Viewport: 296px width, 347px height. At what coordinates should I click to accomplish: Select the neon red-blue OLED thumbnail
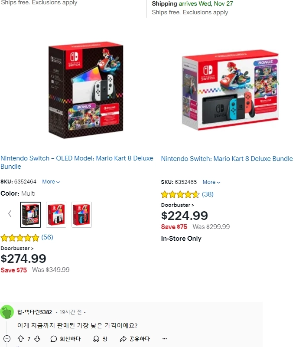point(81,214)
